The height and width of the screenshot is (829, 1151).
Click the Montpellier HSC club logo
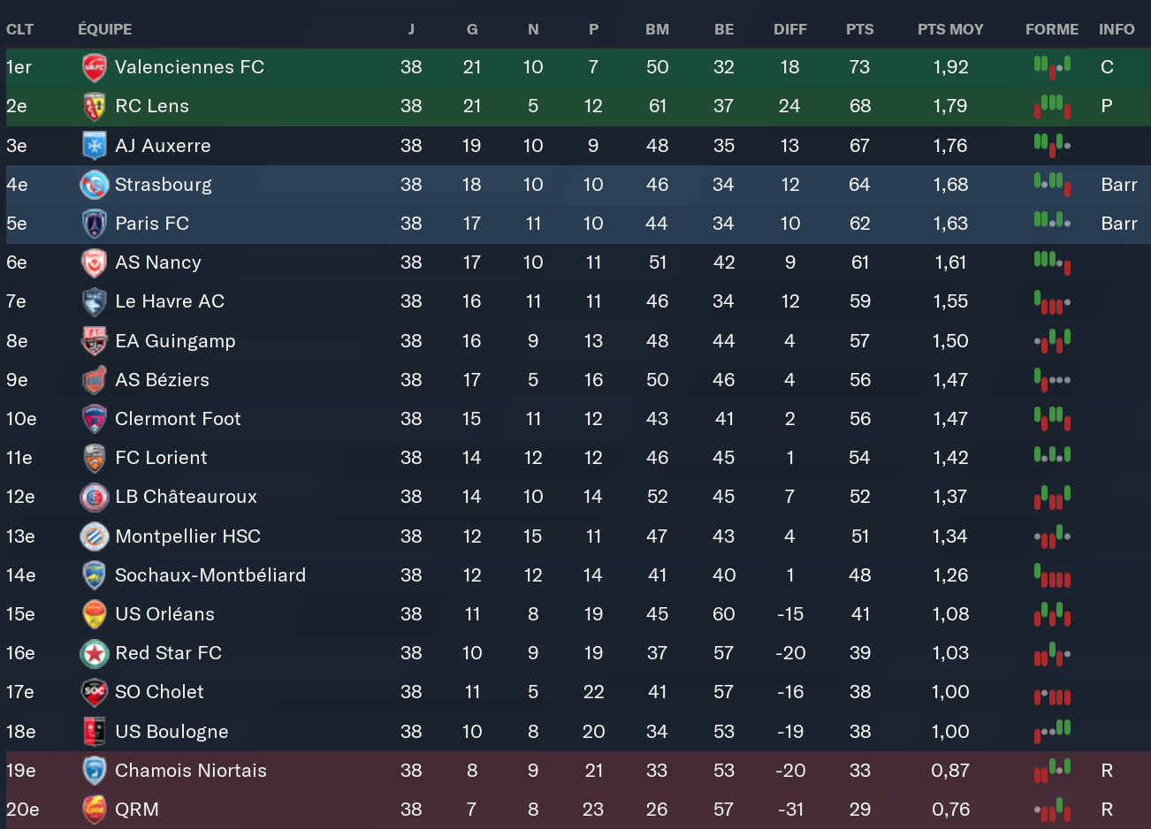(x=94, y=536)
